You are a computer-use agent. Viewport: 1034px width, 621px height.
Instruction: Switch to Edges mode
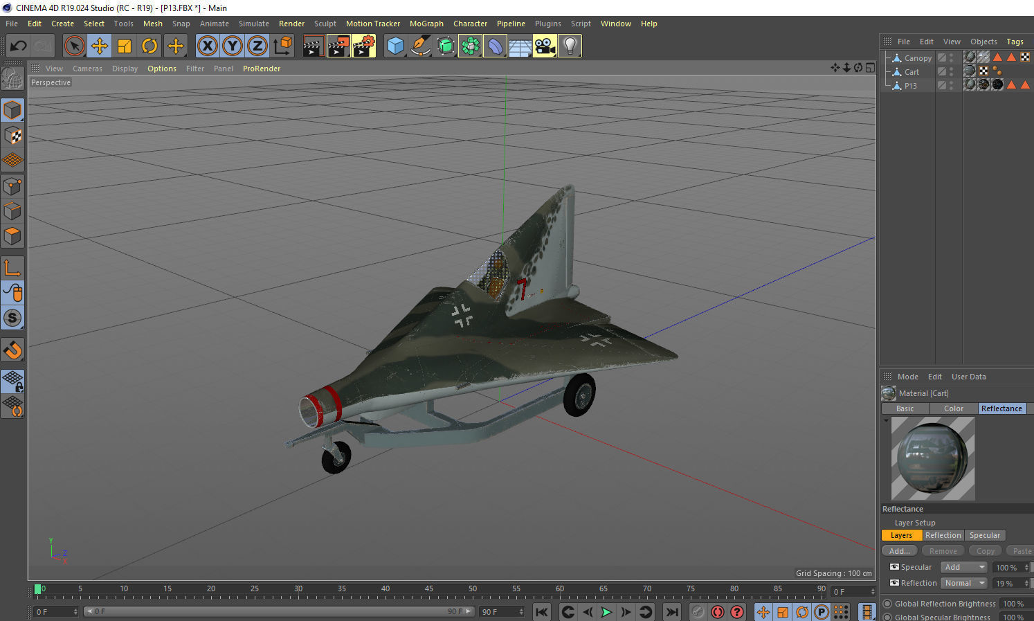[x=12, y=211]
